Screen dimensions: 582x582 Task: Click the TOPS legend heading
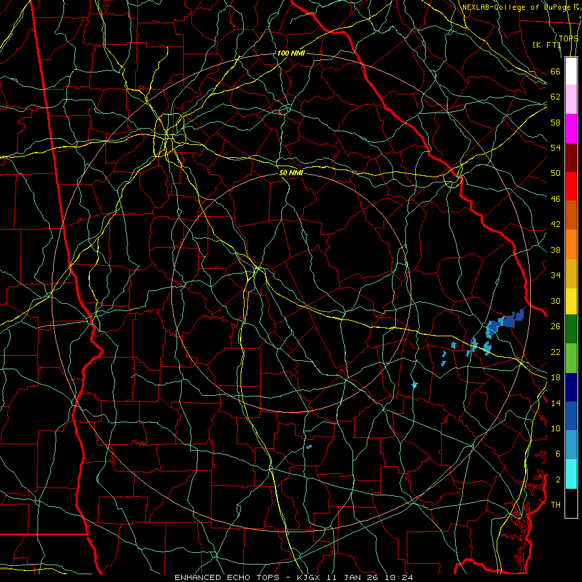[568, 38]
